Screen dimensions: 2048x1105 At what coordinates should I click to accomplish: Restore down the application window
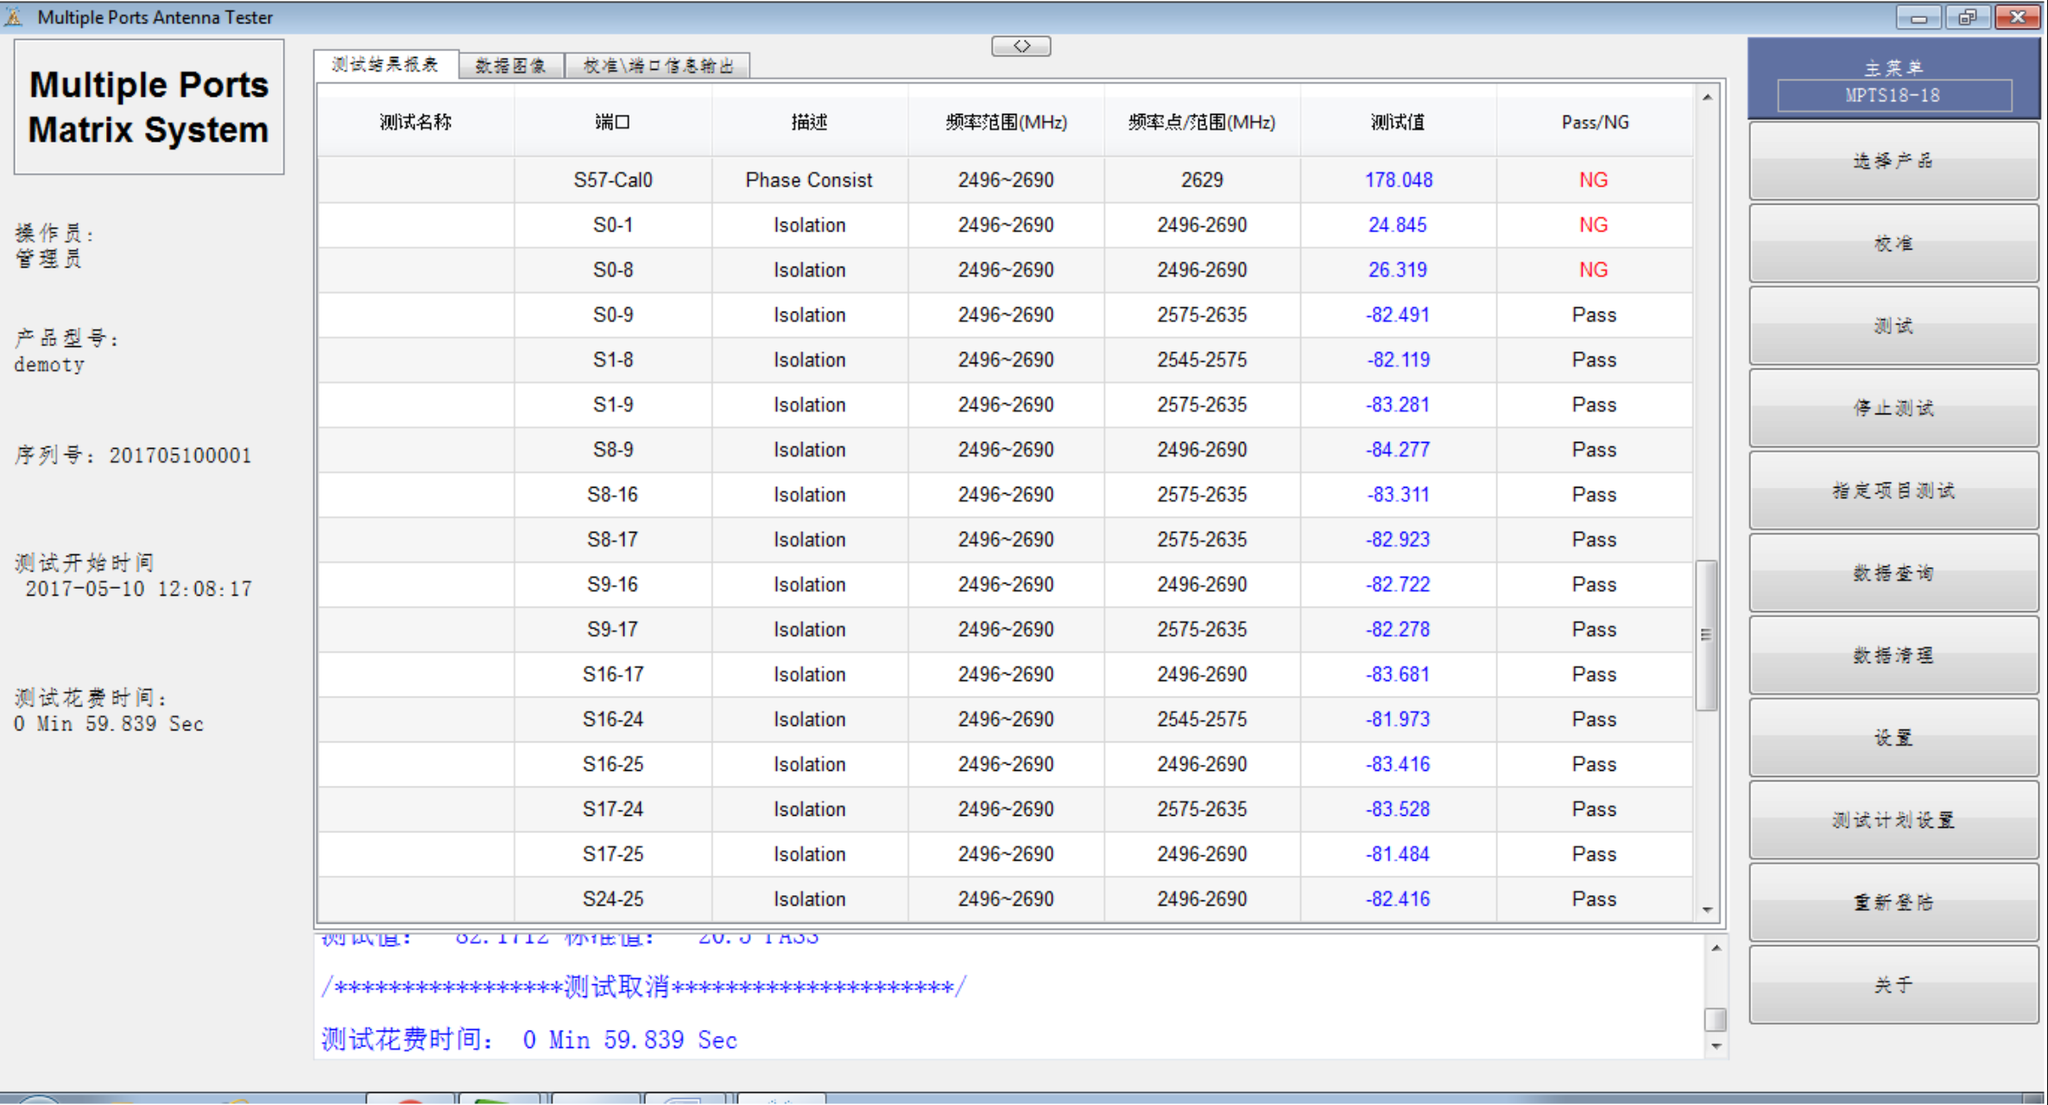1967,16
